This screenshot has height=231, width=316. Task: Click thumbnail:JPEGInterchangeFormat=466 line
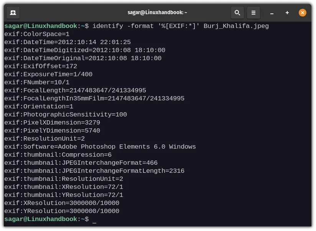pyautogui.click(x=81, y=163)
